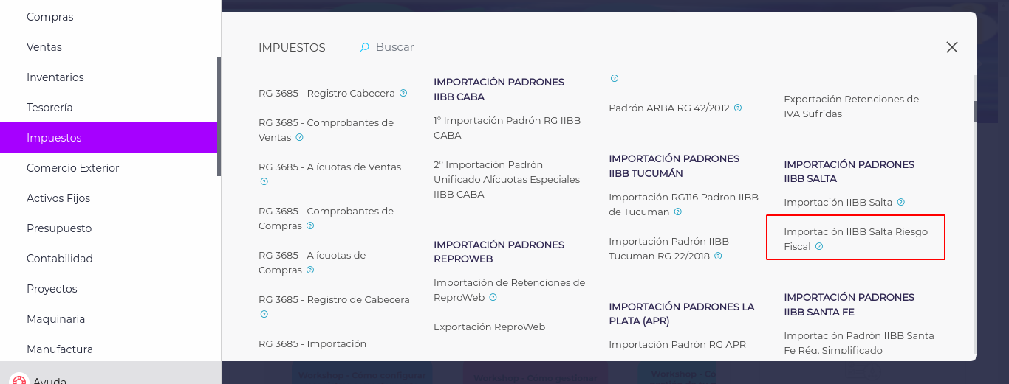The height and width of the screenshot is (384, 1009).
Task: Open Importación Padrón IIBB Tucuman RG 22/2018
Action: [x=668, y=249]
